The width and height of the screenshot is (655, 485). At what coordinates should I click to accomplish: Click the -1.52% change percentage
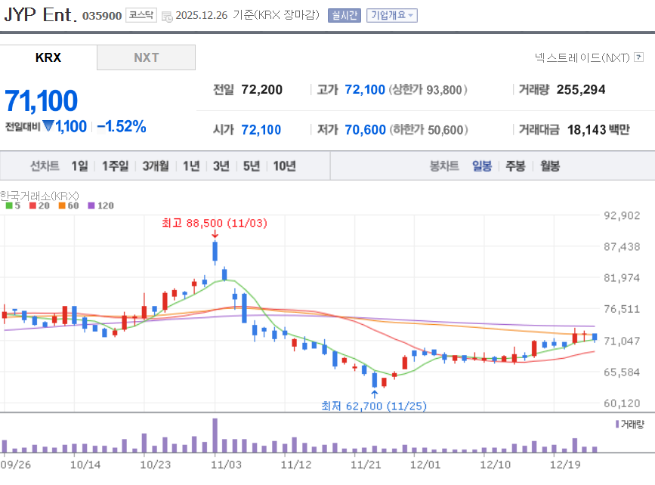[122, 126]
